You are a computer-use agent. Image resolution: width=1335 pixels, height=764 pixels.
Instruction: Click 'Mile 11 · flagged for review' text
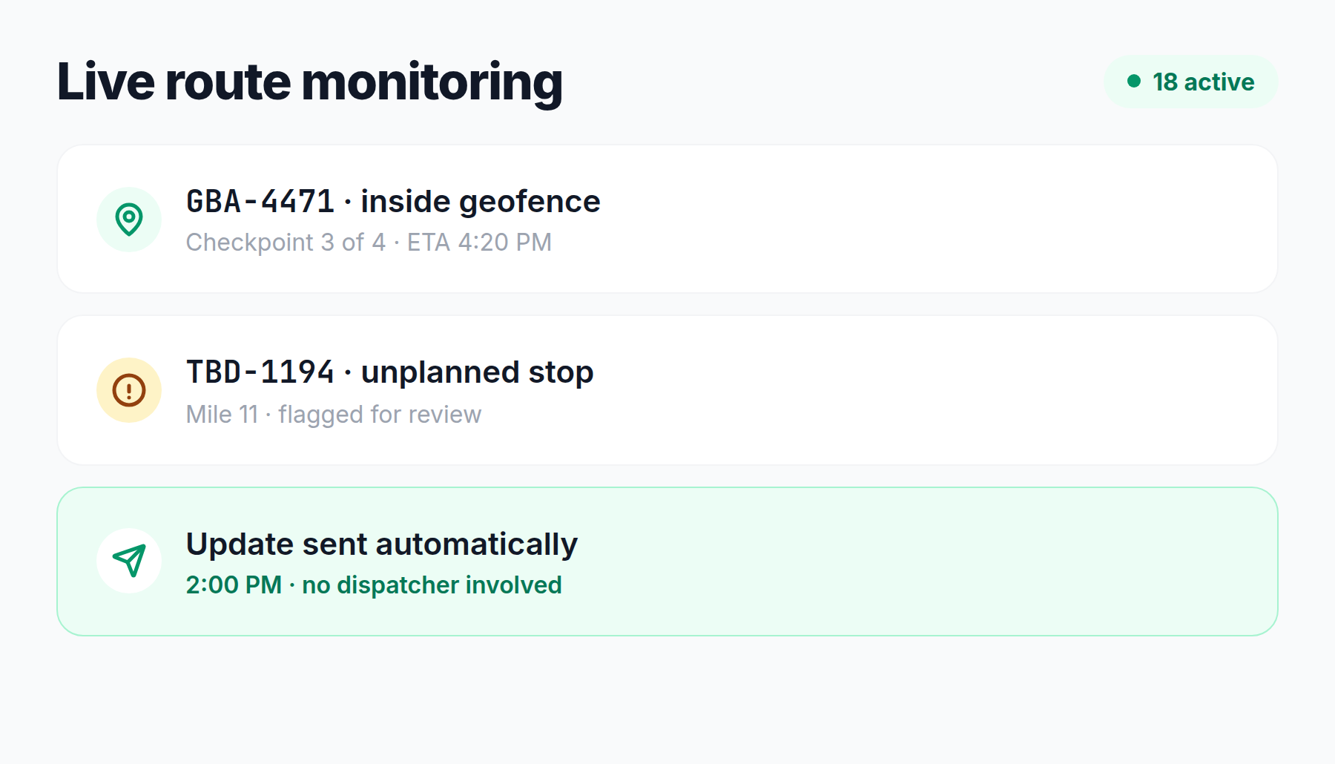coord(334,414)
